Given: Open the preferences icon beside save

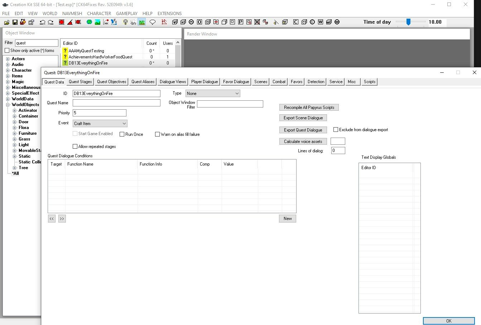Looking at the screenshot, I should tap(31, 22).
